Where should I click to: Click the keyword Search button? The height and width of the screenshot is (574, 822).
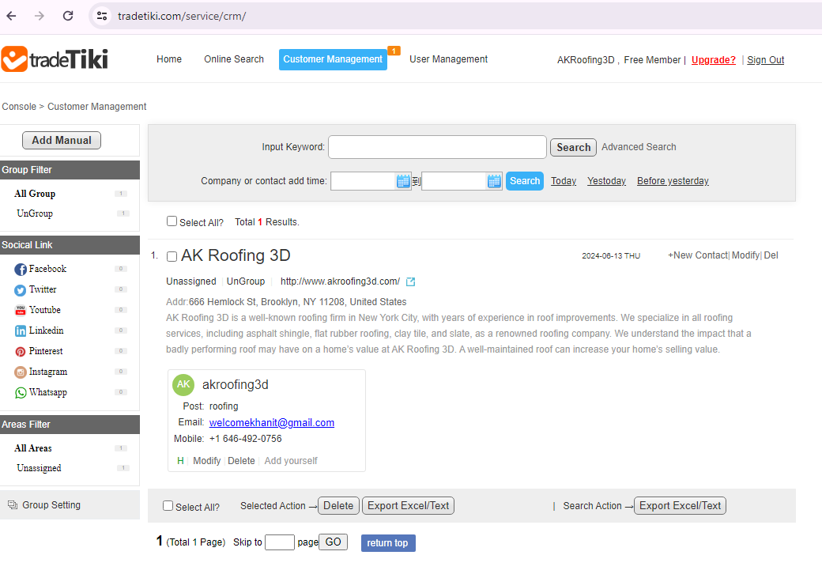[573, 147]
